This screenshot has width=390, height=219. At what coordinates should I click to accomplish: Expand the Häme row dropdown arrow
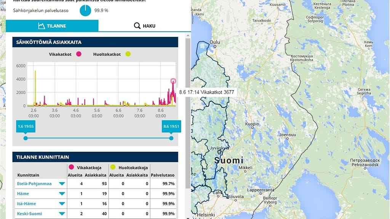coord(62,193)
